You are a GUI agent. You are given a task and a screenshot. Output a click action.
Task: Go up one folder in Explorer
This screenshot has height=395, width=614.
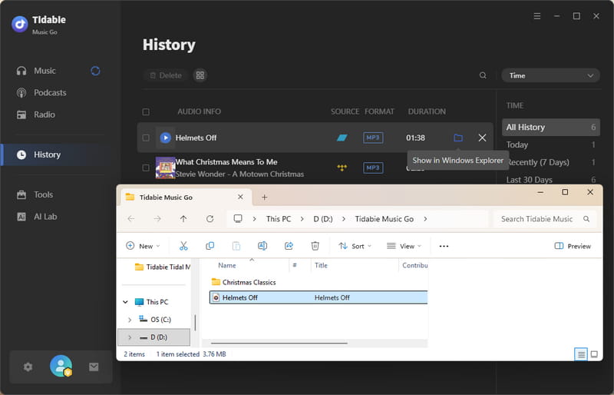183,219
